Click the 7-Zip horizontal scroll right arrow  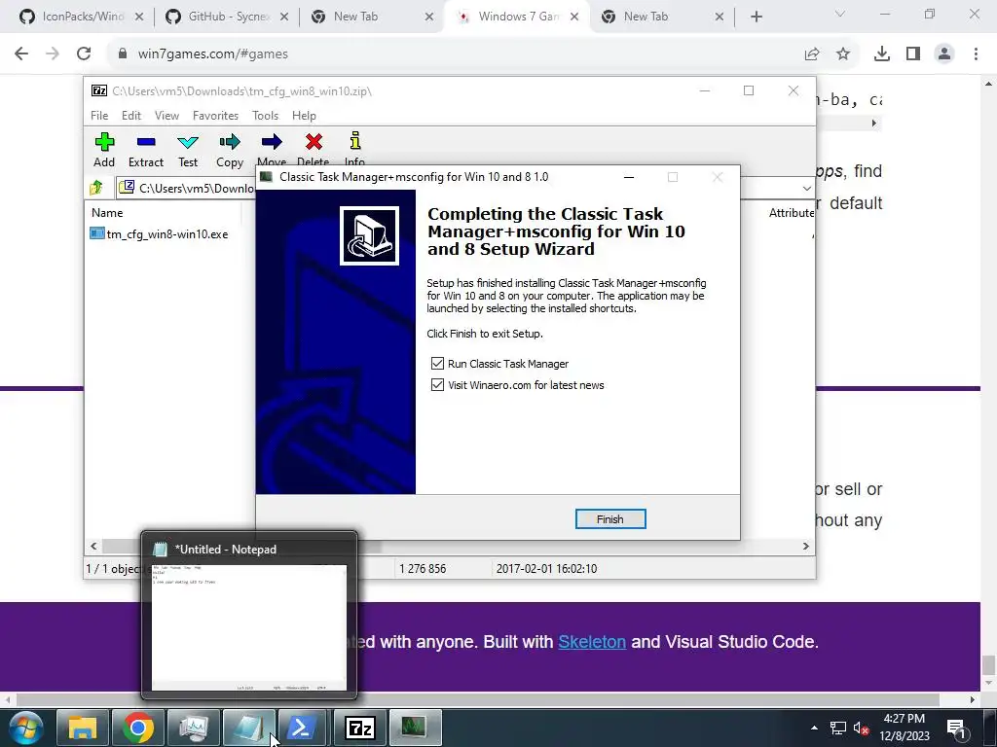click(806, 547)
